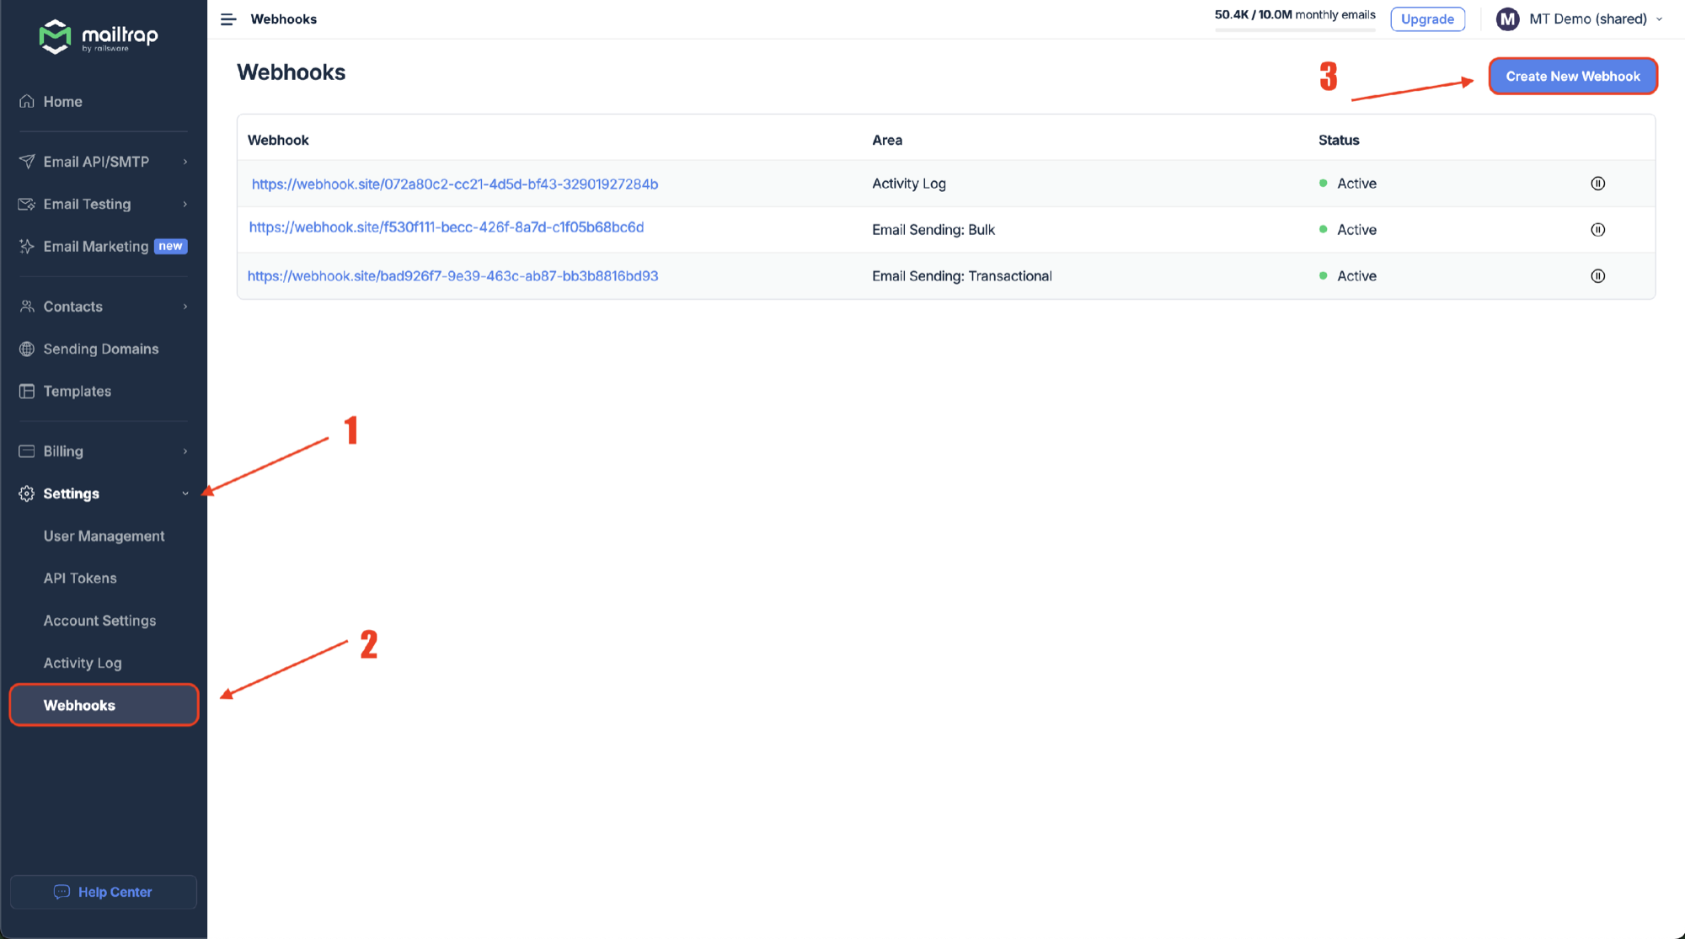
Task: Click the Create New Webhook button
Action: [1572, 76]
